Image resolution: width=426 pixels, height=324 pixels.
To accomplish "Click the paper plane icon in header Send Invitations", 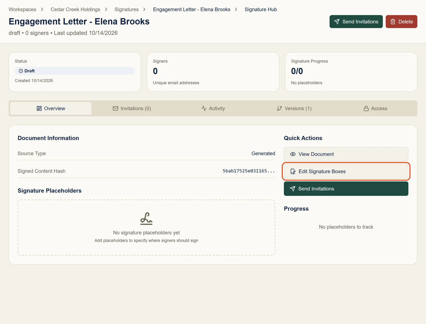I will tap(337, 22).
